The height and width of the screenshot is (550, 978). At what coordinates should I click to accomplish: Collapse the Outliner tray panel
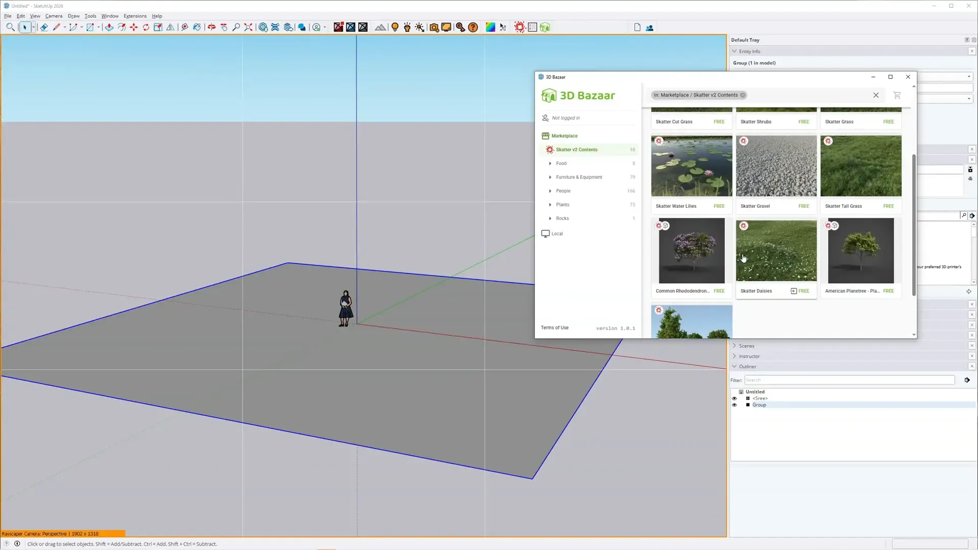coord(734,367)
